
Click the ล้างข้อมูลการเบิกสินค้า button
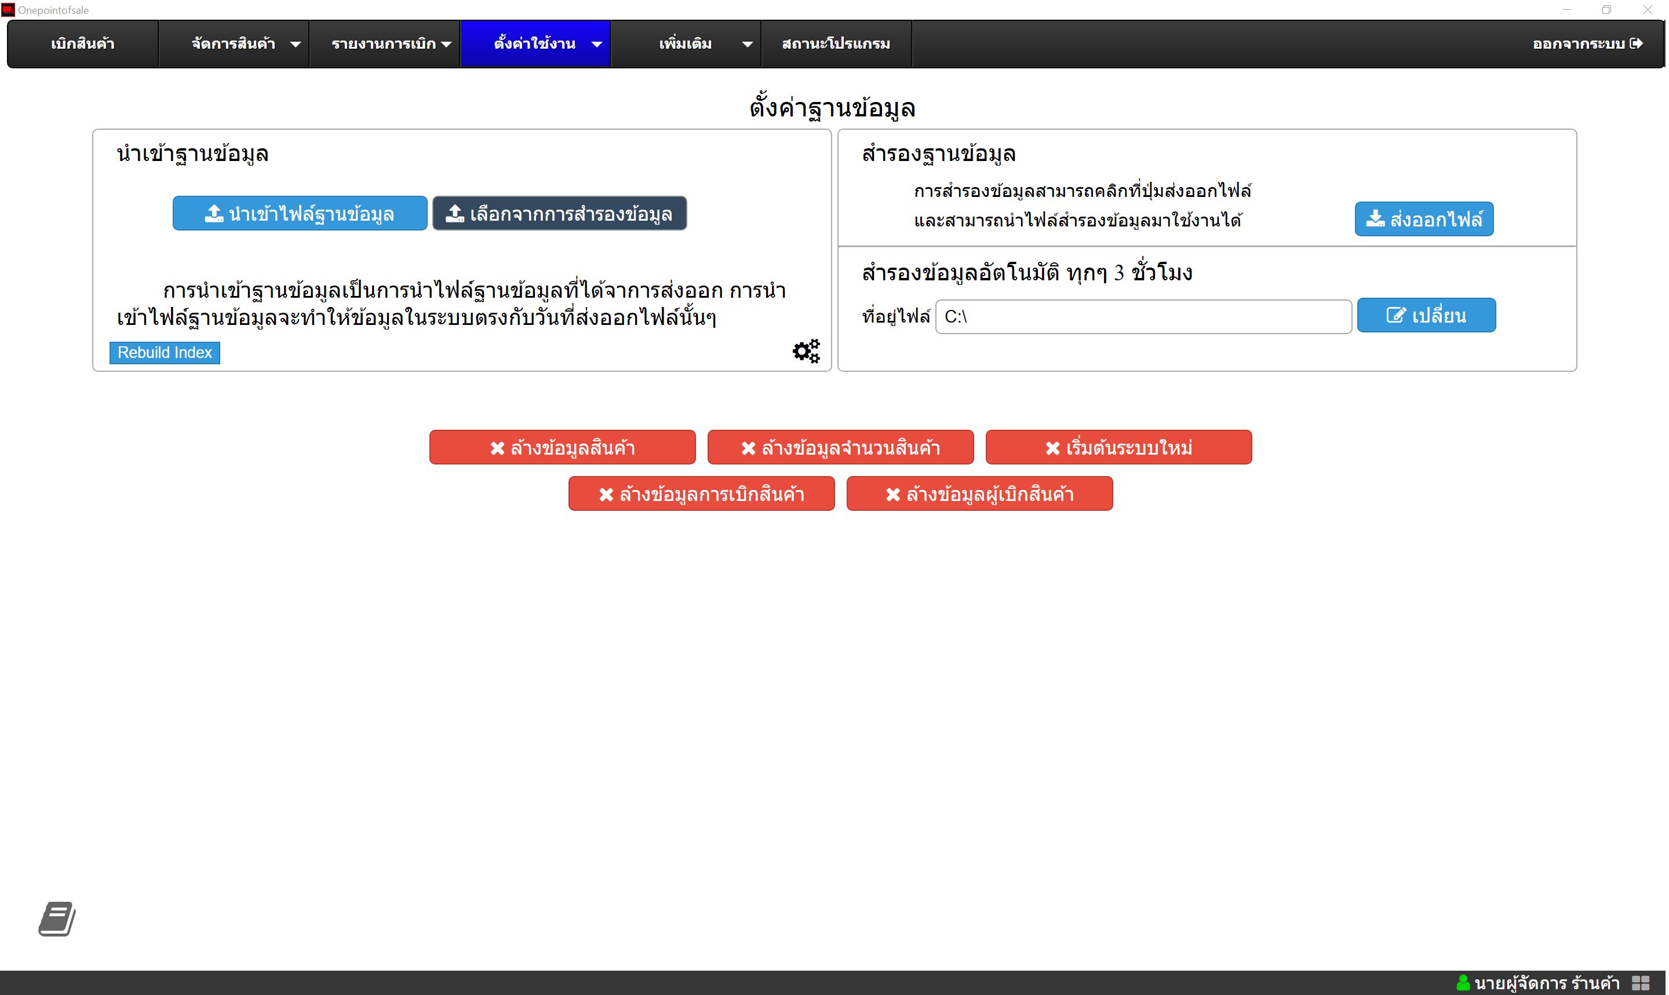[701, 493]
